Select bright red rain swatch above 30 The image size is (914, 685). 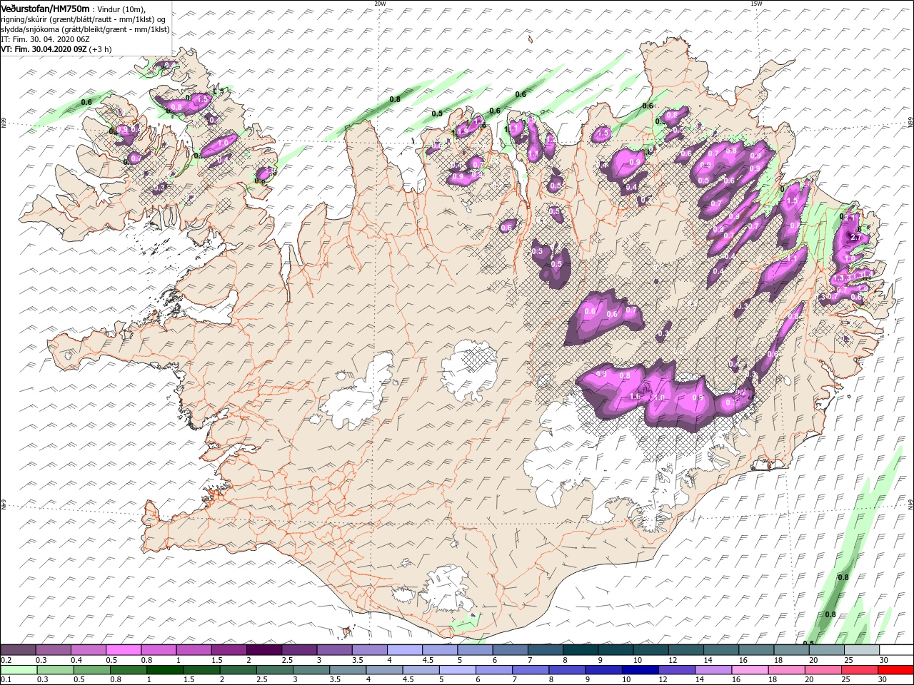pyautogui.click(x=894, y=670)
